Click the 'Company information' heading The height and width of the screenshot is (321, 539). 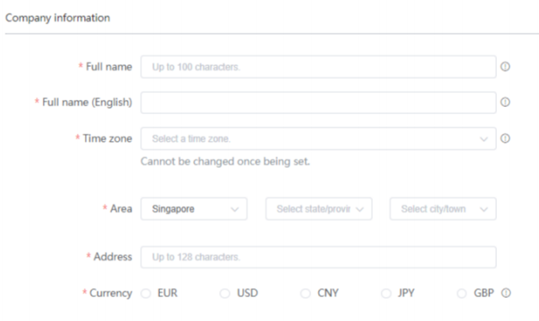tap(58, 18)
